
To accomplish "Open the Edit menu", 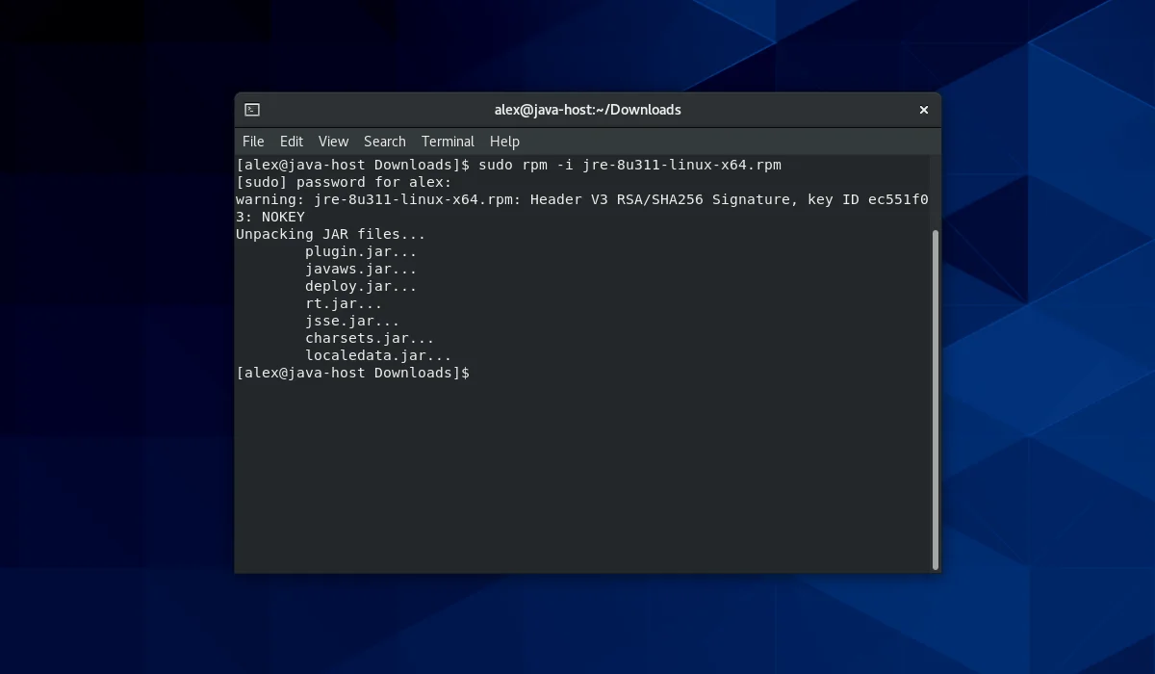I will tap(292, 142).
